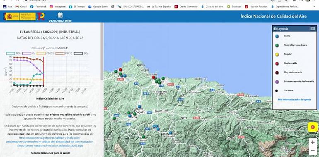Open the Calidad del aire bookmark

tap(212, 7)
